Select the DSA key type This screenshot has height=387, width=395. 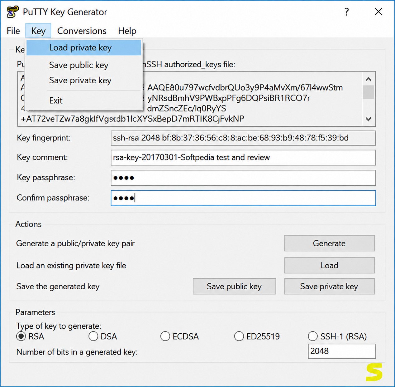(x=93, y=336)
